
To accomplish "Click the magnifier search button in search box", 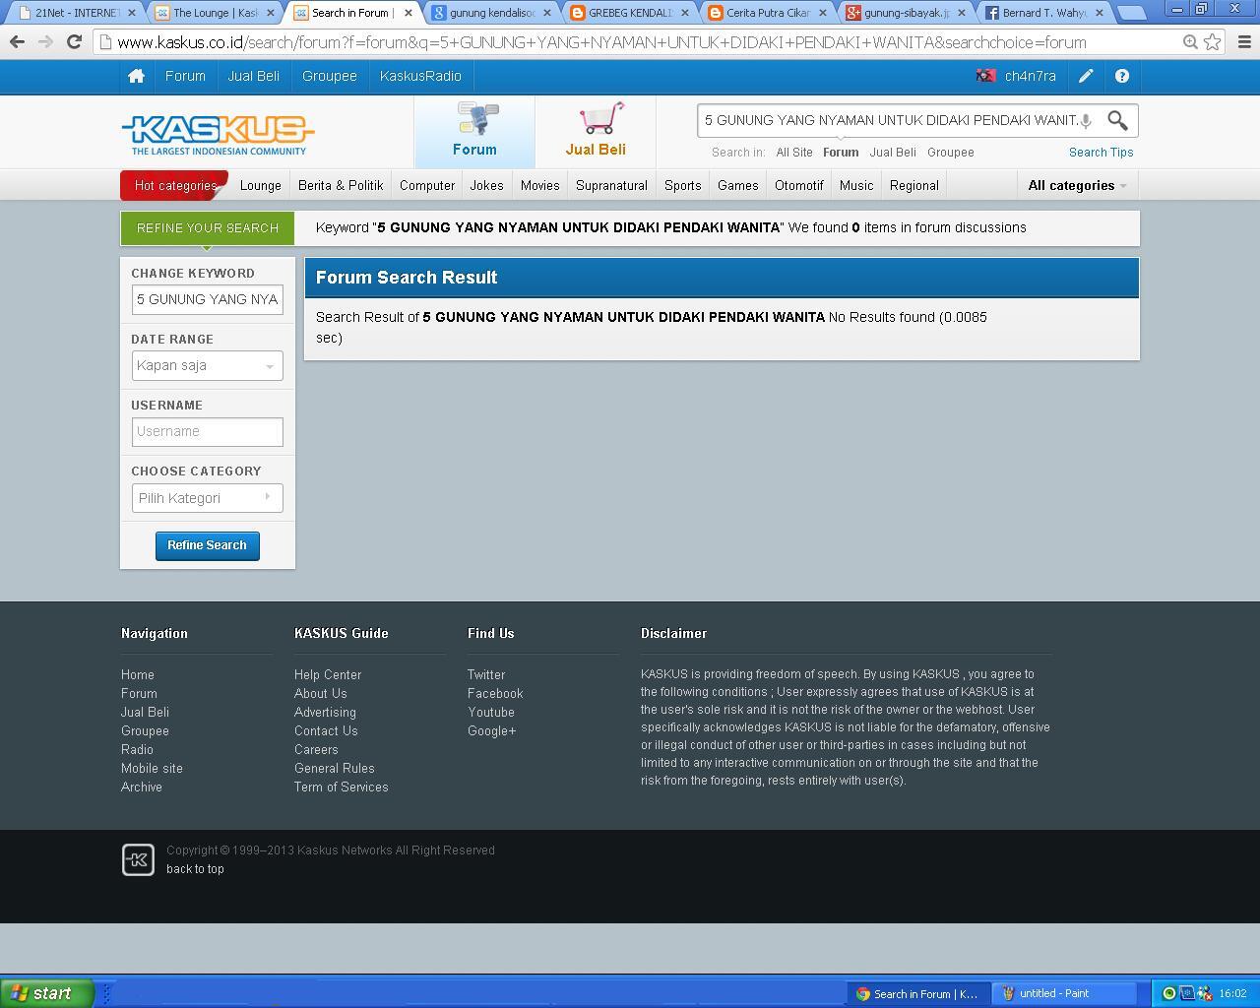I will click(1117, 120).
